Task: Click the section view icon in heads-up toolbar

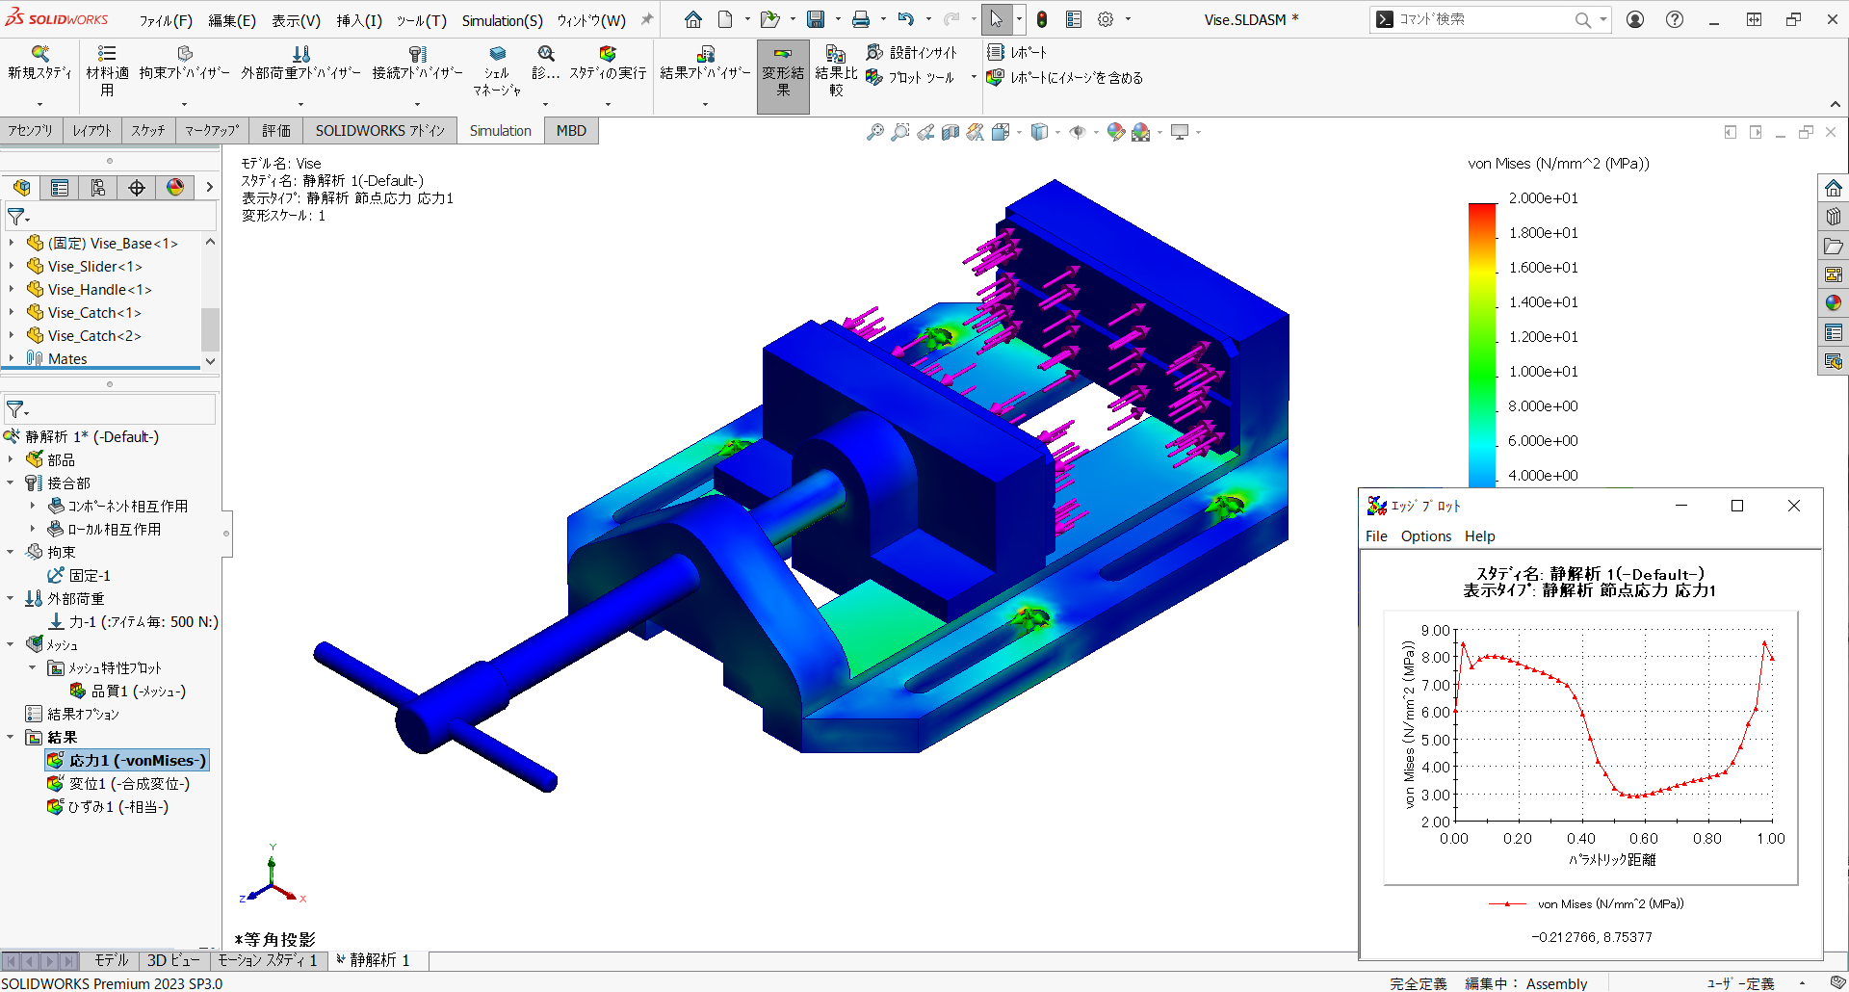Action: tap(951, 132)
